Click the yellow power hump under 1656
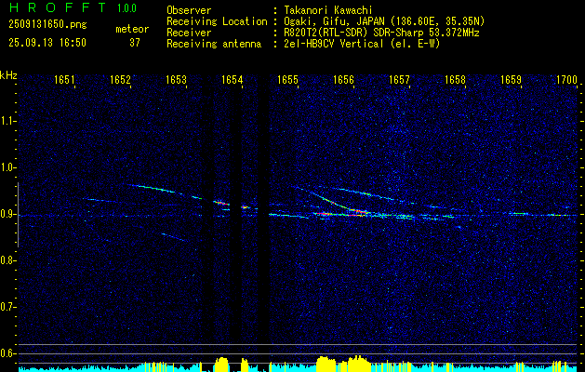Image resolution: width=585 pixels, height=372 pixels. pos(358,364)
